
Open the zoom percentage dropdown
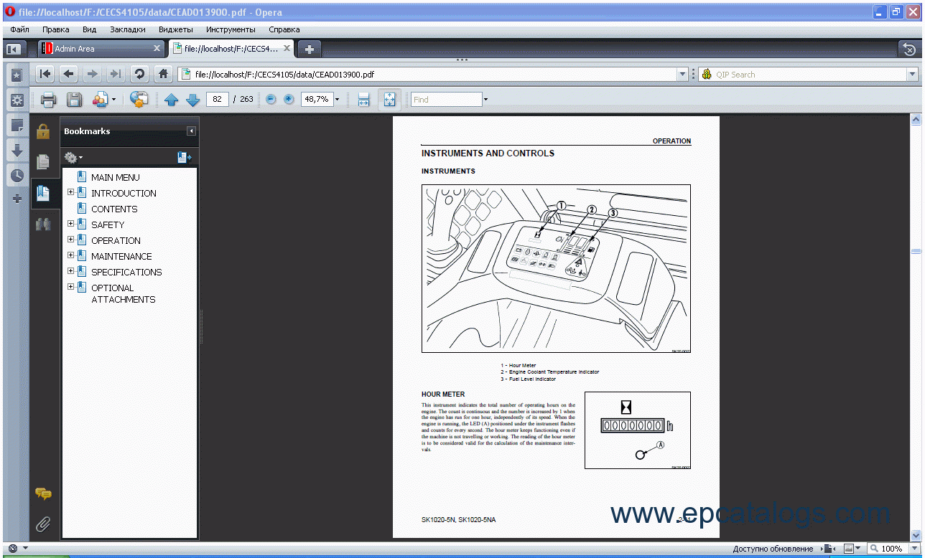click(337, 100)
